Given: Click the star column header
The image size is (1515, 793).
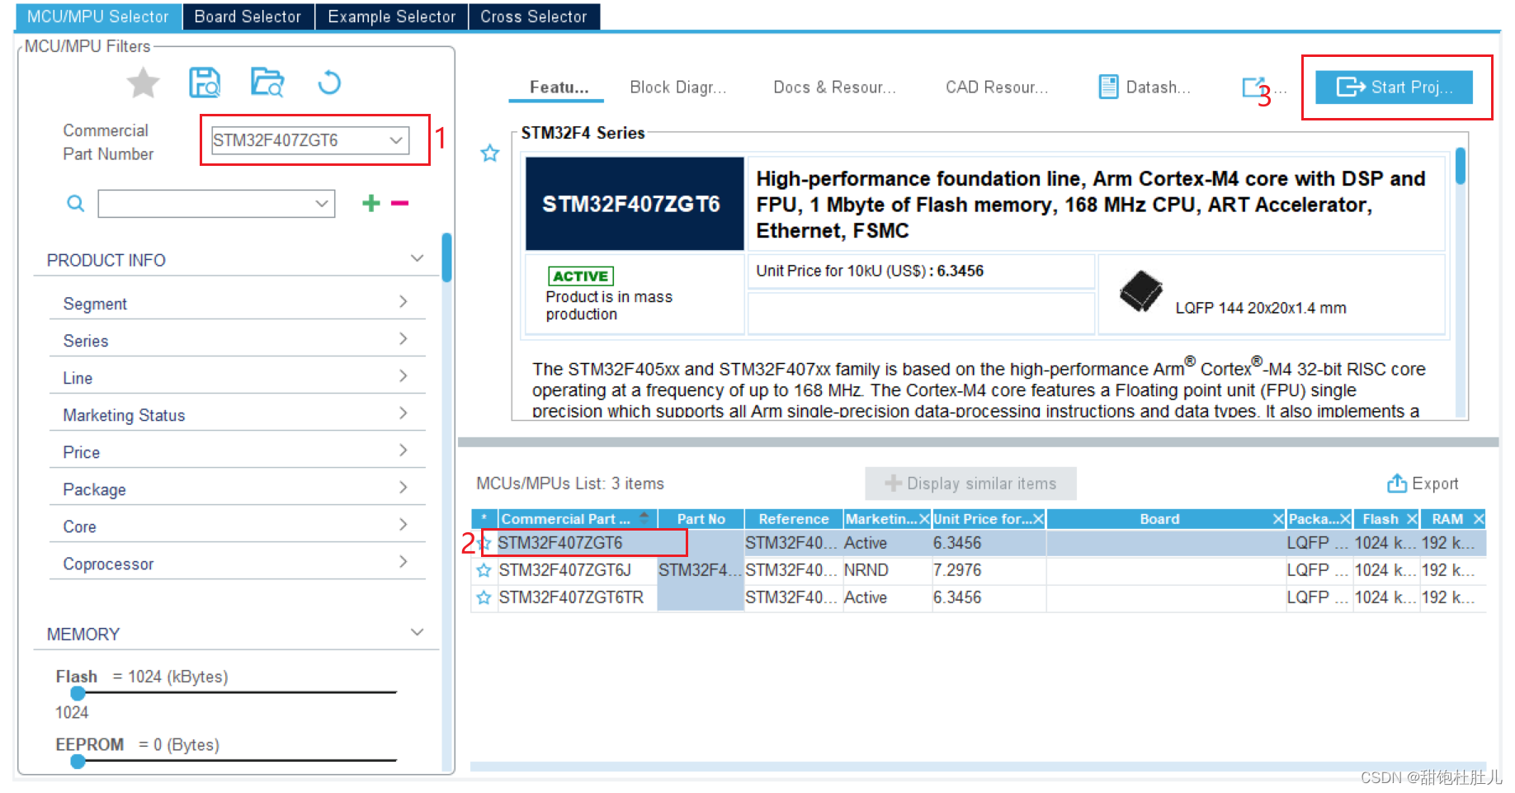Looking at the screenshot, I should (484, 519).
